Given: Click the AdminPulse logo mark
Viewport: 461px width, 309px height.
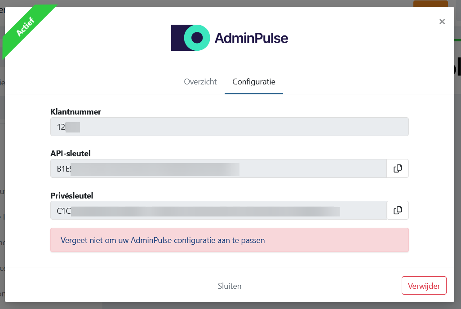Looking at the screenshot, I should tap(190, 37).
